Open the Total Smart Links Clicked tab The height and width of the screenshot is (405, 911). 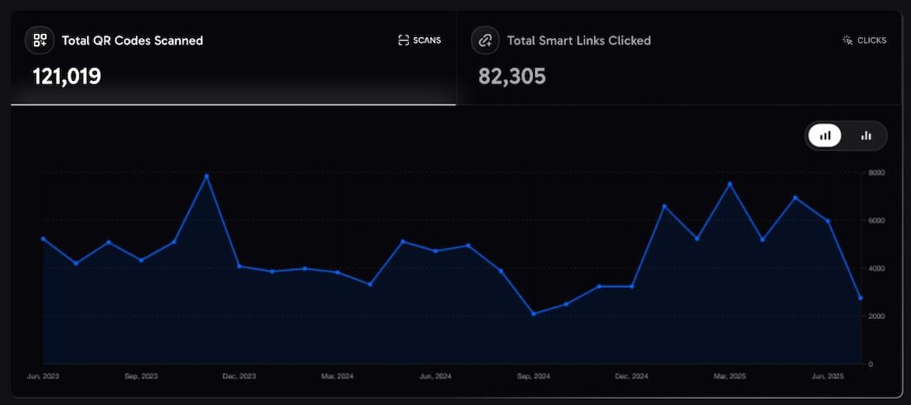click(678, 58)
